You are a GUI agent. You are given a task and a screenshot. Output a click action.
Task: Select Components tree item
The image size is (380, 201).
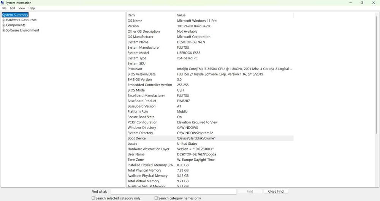16,25
